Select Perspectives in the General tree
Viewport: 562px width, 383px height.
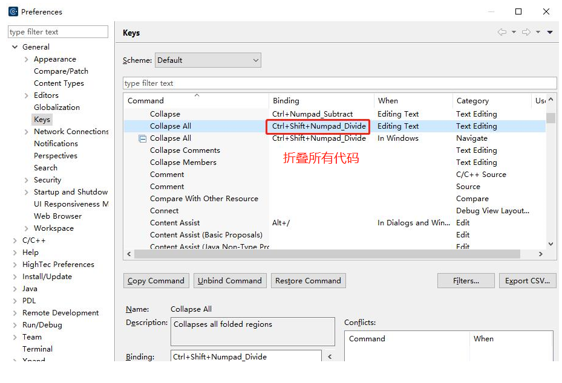click(x=56, y=155)
